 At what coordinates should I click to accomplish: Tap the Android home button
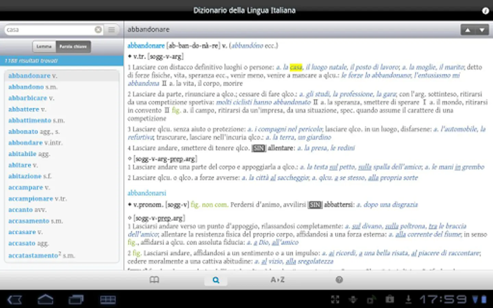click(46, 299)
